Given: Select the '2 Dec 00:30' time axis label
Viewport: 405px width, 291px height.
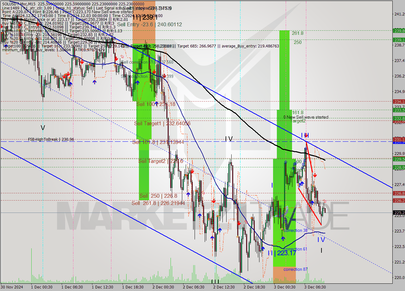Looking at the screenshot, I should (x=163, y=287).
